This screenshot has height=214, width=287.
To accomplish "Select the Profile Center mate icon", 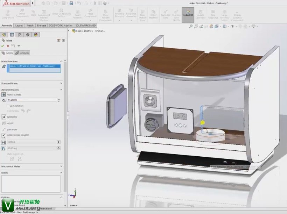I will [x=4, y=95].
